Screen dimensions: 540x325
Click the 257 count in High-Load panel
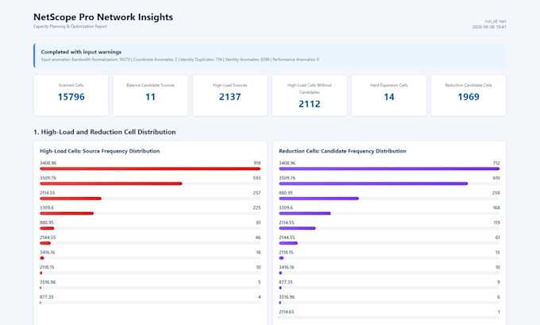[x=257, y=192]
